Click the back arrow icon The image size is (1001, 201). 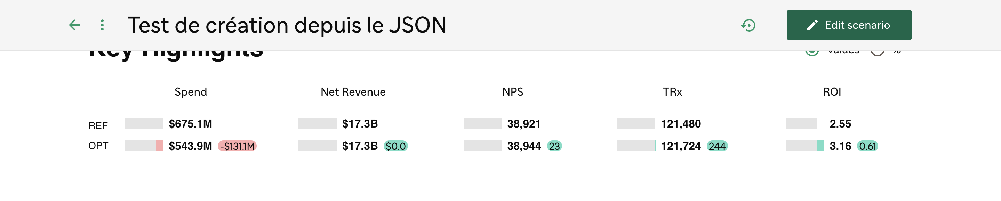click(74, 25)
